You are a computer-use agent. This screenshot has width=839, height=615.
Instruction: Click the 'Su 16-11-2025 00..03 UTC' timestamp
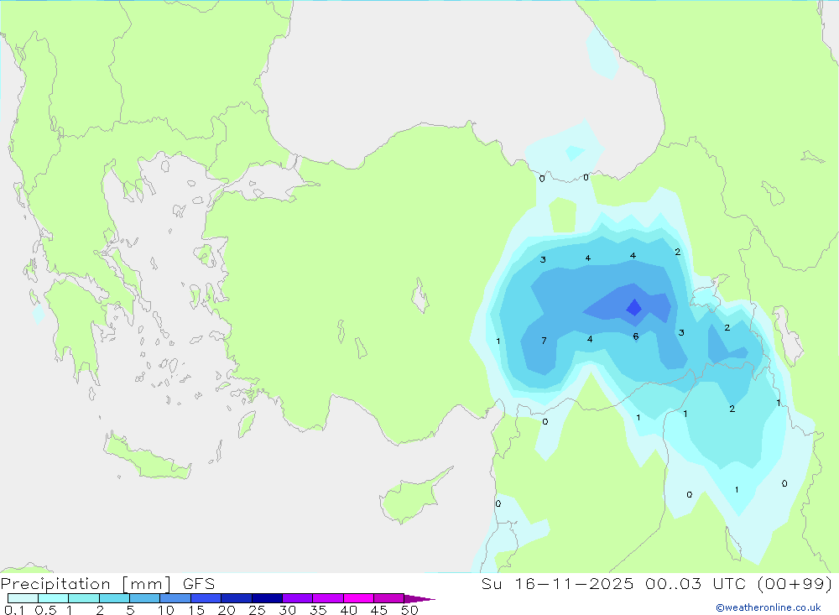(616, 583)
